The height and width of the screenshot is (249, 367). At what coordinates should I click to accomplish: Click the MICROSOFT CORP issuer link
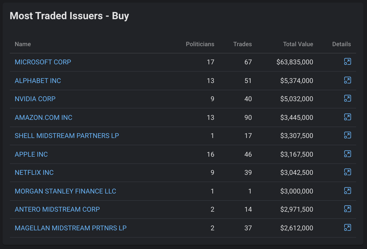pos(43,62)
